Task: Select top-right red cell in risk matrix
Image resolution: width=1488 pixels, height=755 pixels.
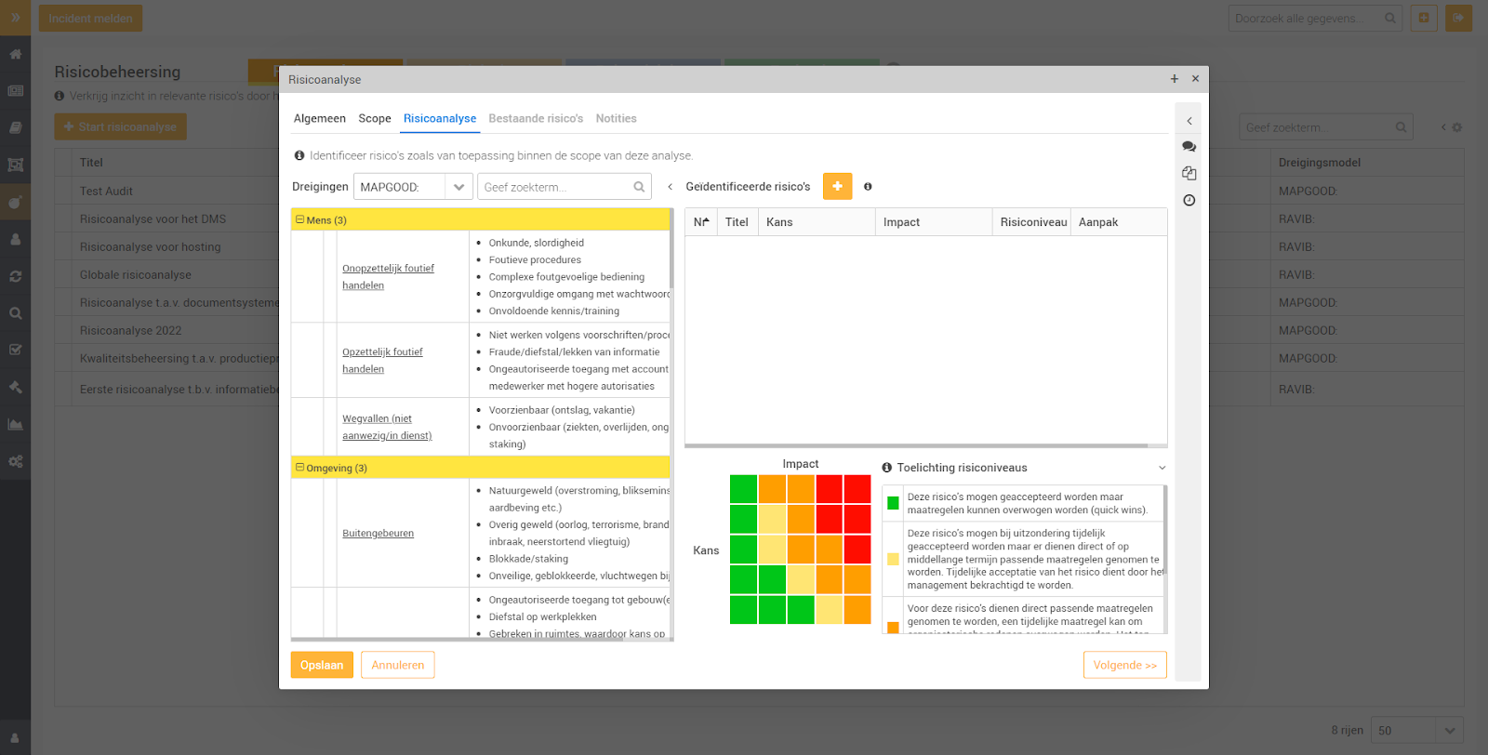Action: pyautogui.click(x=857, y=489)
